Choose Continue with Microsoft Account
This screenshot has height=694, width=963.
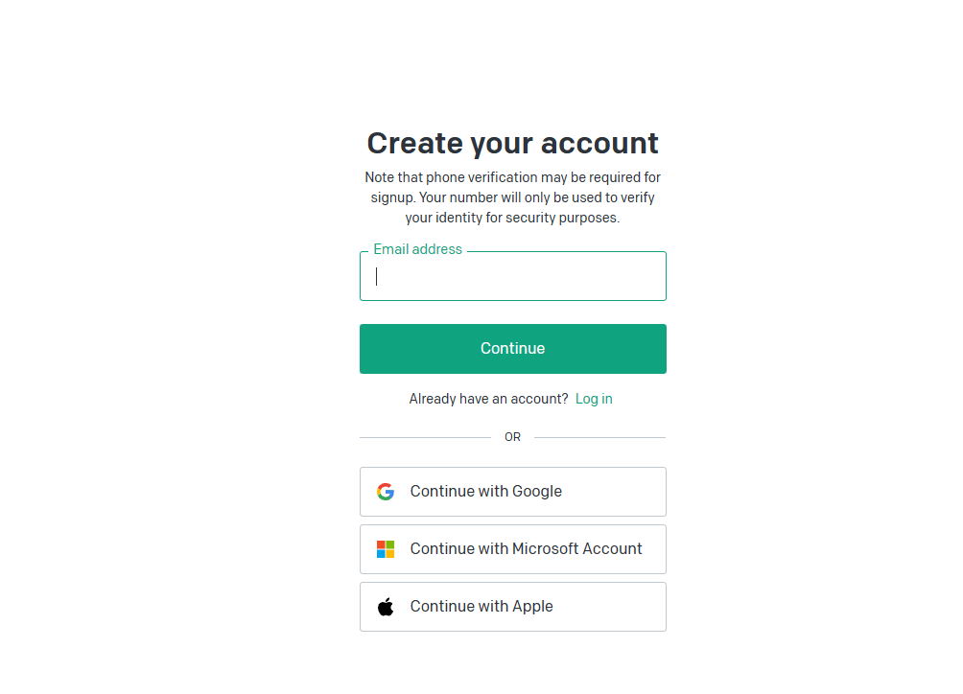tap(512, 549)
